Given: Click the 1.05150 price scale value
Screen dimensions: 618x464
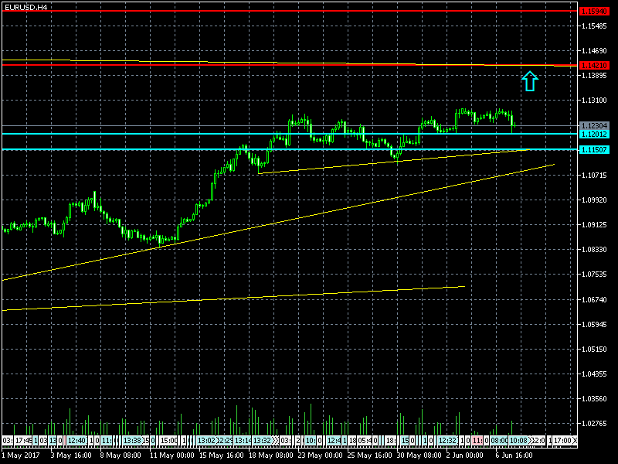Looking at the screenshot, I should tap(594, 350).
